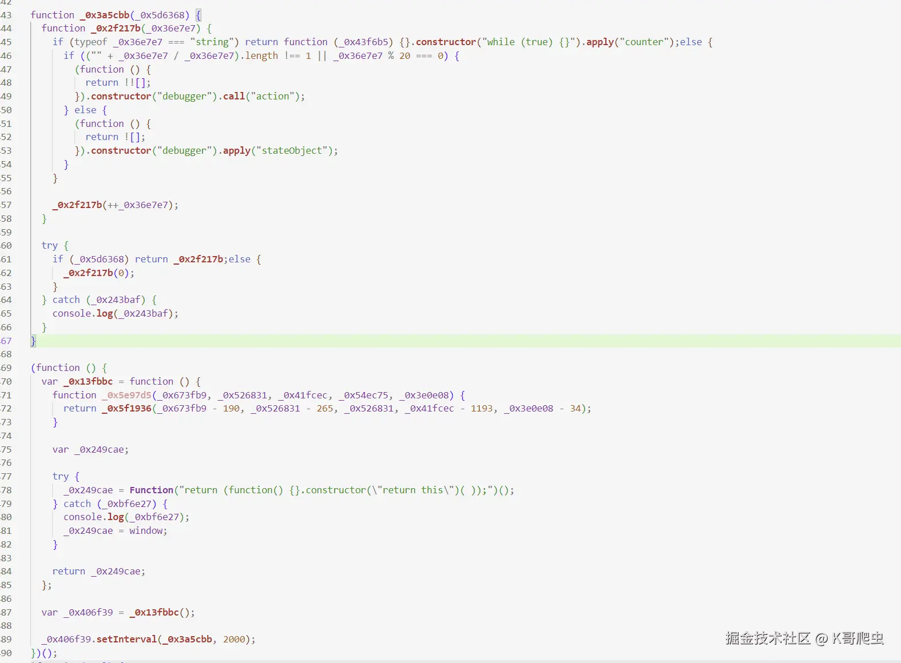Click the "action" string literal
This screenshot has width=901, height=663.
pos(272,96)
